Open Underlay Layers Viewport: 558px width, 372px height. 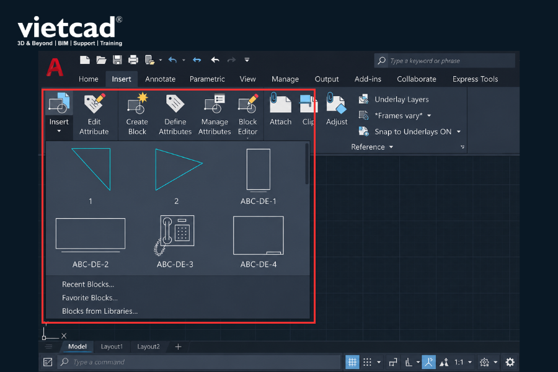394,99
